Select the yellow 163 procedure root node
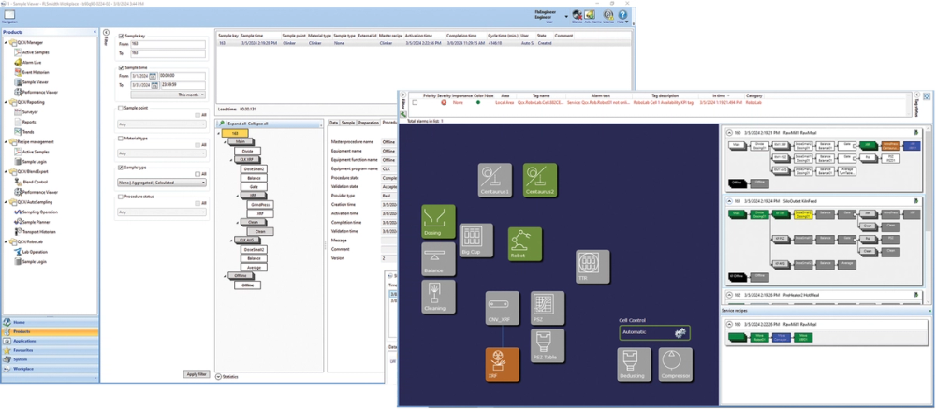The width and height of the screenshot is (936, 409). tap(235, 133)
